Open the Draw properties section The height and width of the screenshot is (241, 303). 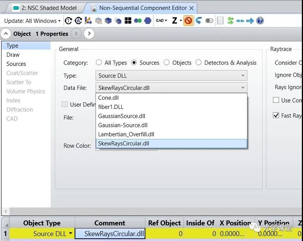click(x=13, y=55)
